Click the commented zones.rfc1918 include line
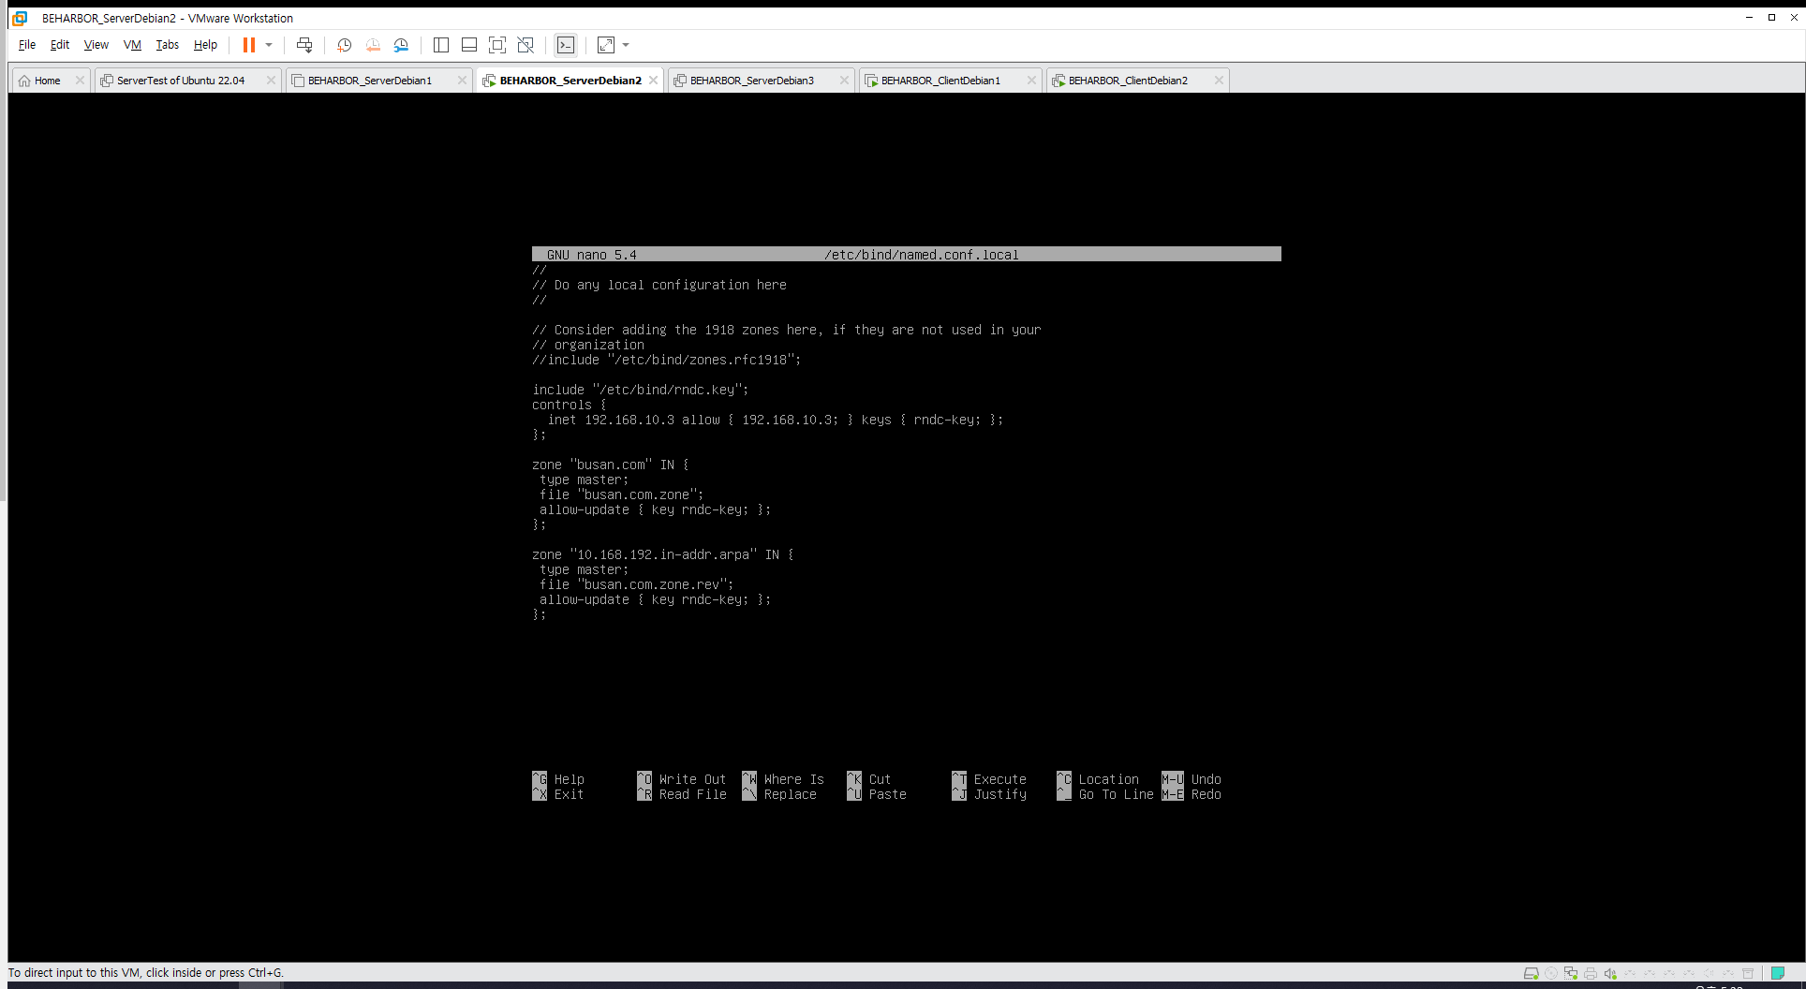 [x=666, y=360]
